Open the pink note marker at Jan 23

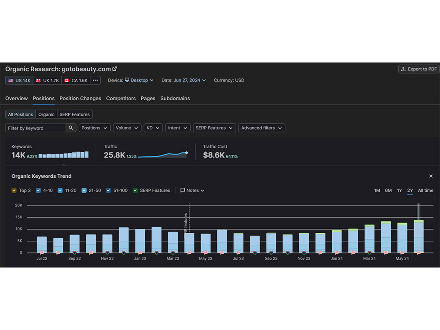coord(140,253)
